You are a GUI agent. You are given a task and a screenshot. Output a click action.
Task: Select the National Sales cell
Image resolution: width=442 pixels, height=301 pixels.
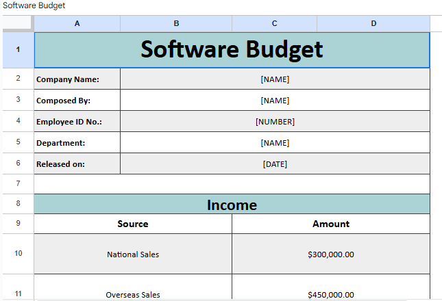[x=133, y=254]
